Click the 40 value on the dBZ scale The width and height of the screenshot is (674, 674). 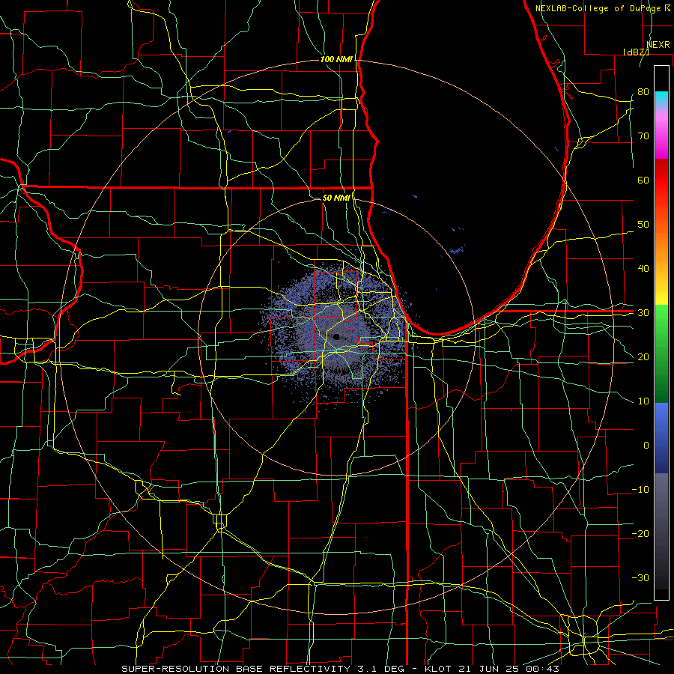643,269
